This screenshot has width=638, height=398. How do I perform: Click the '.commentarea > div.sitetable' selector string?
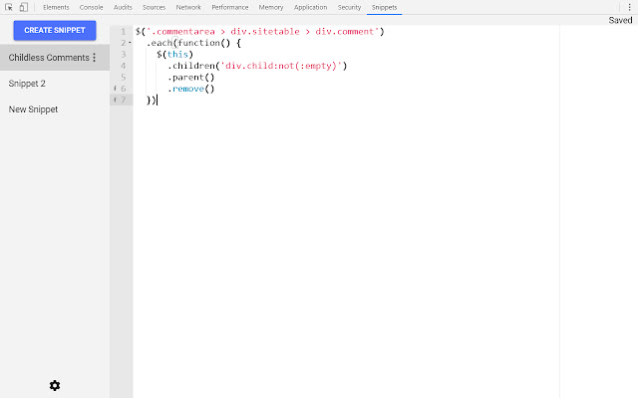point(222,32)
